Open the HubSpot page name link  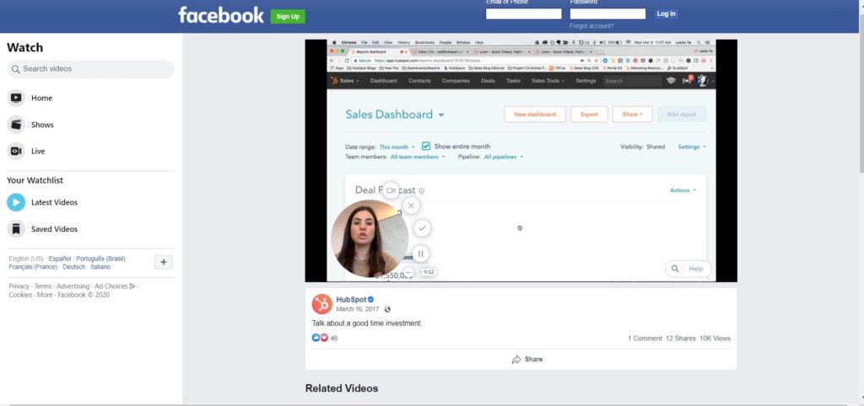point(351,300)
